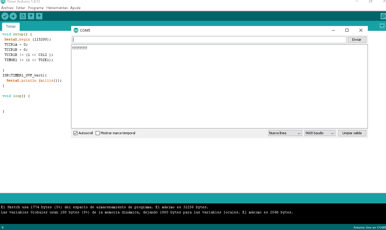The height and width of the screenshot is (230, 386).
Task: Select the Timer sketch tab
Action: click(x=11, y=27)
